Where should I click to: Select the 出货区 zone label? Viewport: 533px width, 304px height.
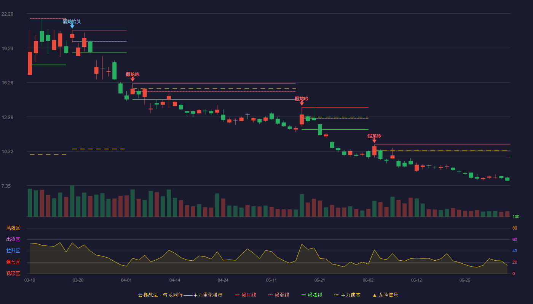[x=13, y=239]
